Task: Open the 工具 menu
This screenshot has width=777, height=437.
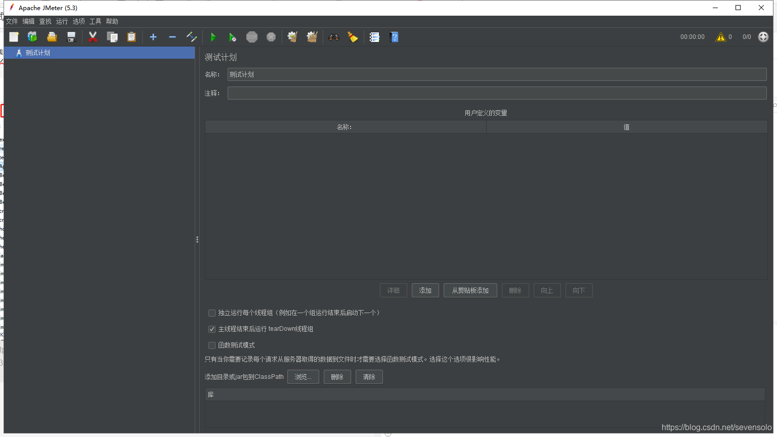Action: click(x=95, y=21)
